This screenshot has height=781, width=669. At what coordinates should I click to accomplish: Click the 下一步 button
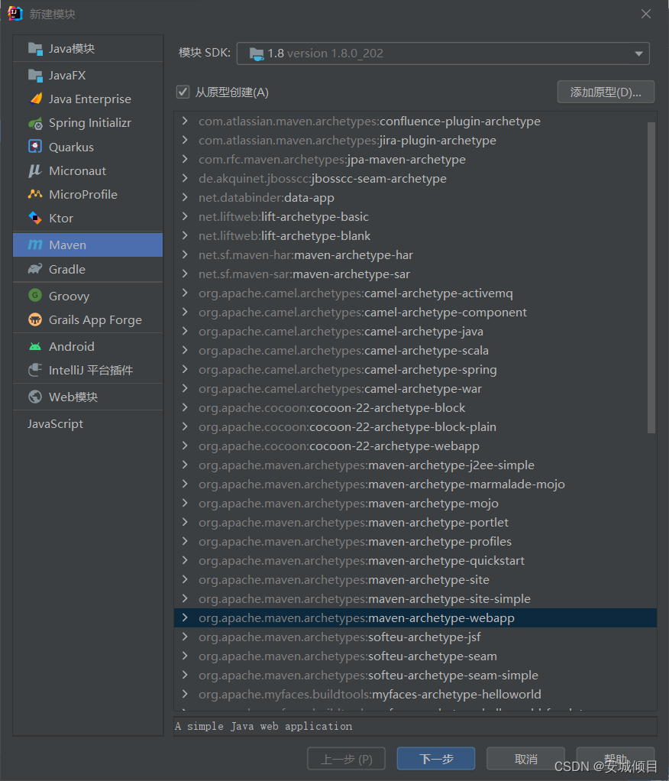tap(435, 759)
